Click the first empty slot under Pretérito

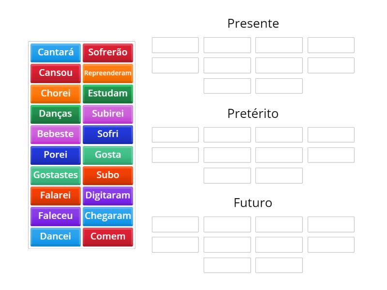click(175, 135)
